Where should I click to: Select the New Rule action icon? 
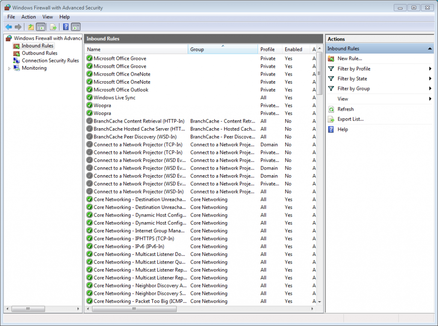point(331,59)
